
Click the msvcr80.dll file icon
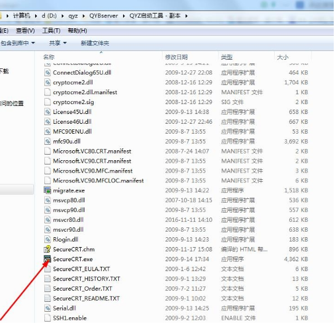pyautogui.click(x=47, y=220)
